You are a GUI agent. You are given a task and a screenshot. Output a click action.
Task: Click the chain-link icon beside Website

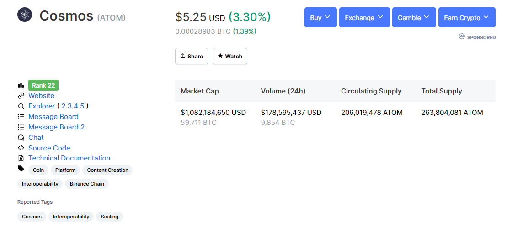21,96
